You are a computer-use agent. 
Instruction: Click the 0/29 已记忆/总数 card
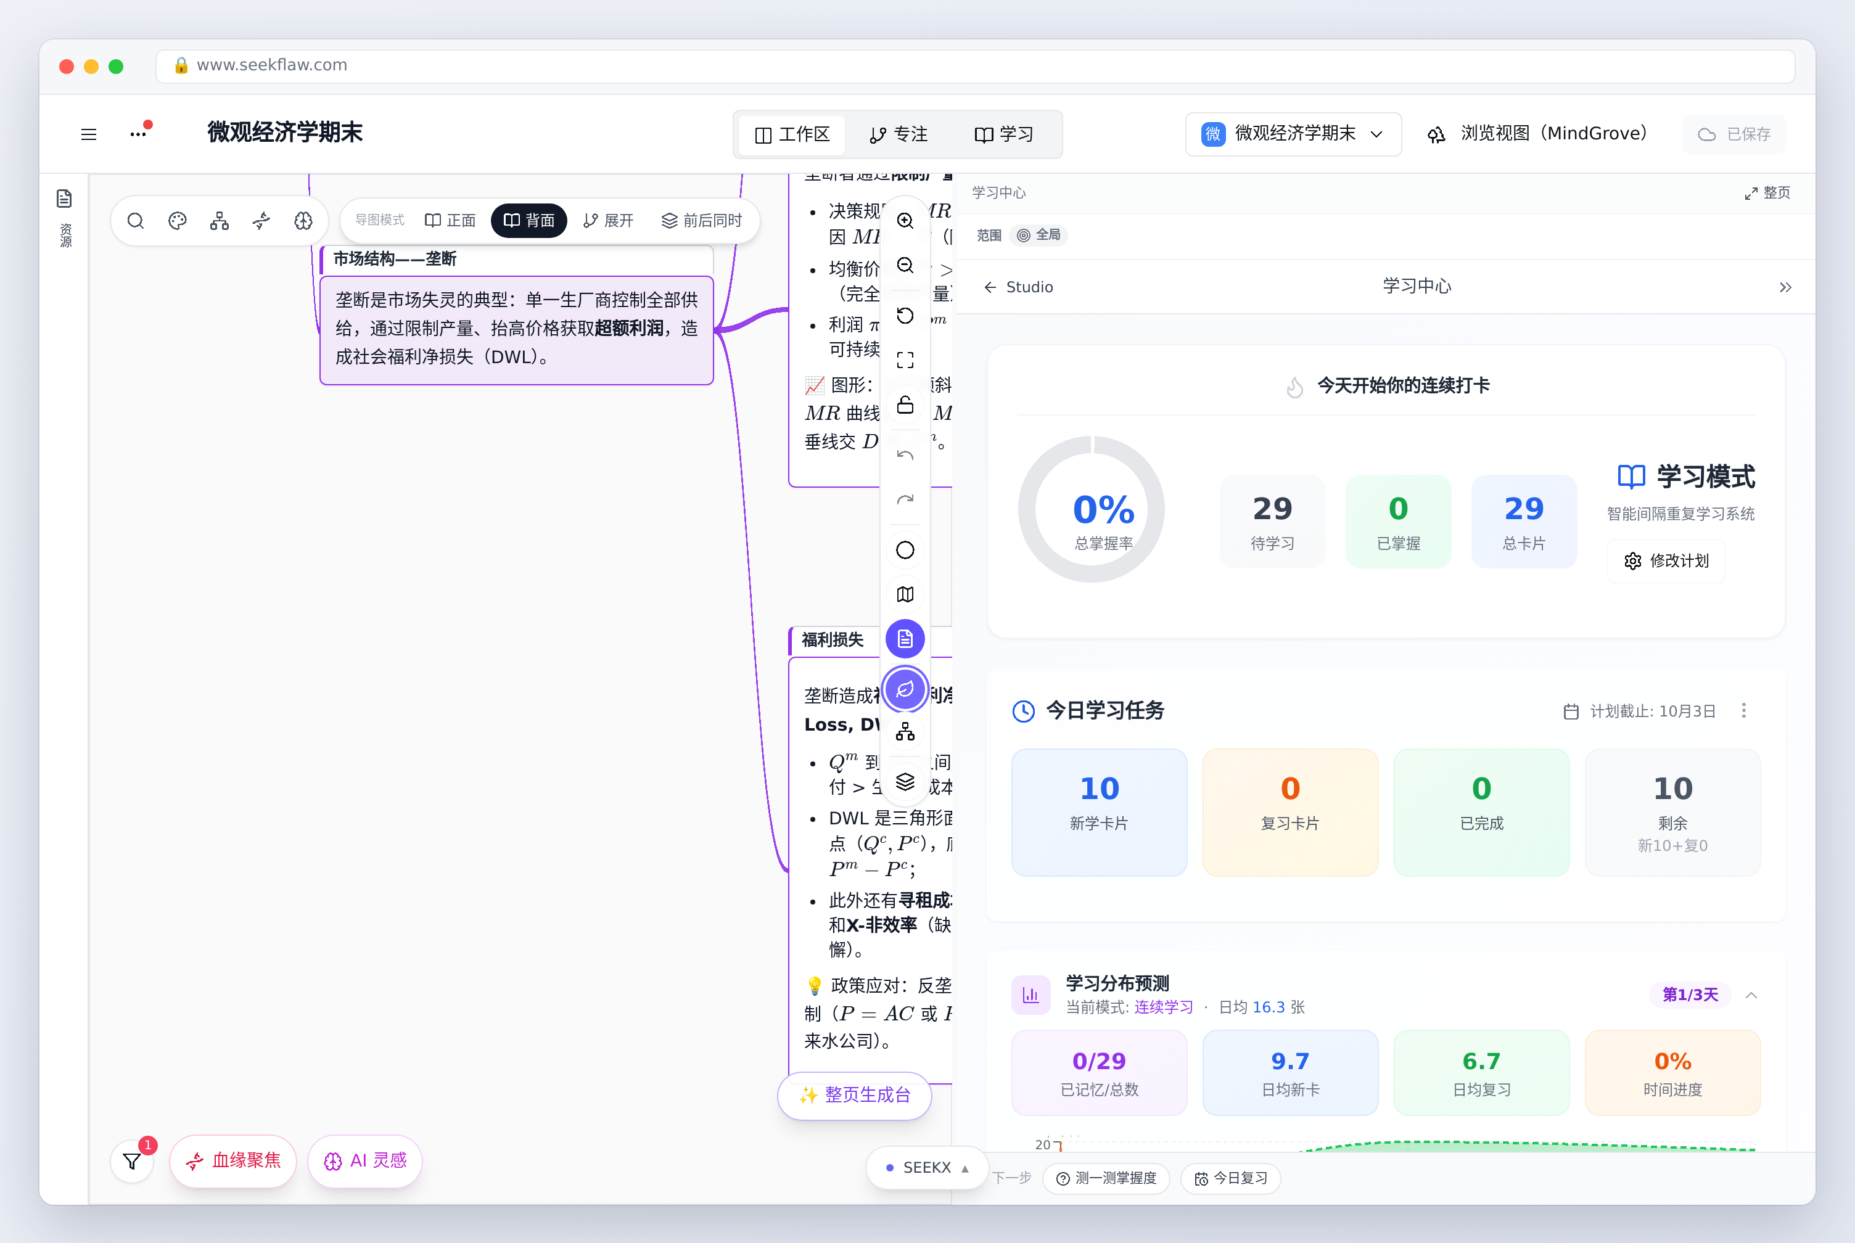[1100, 1073]
